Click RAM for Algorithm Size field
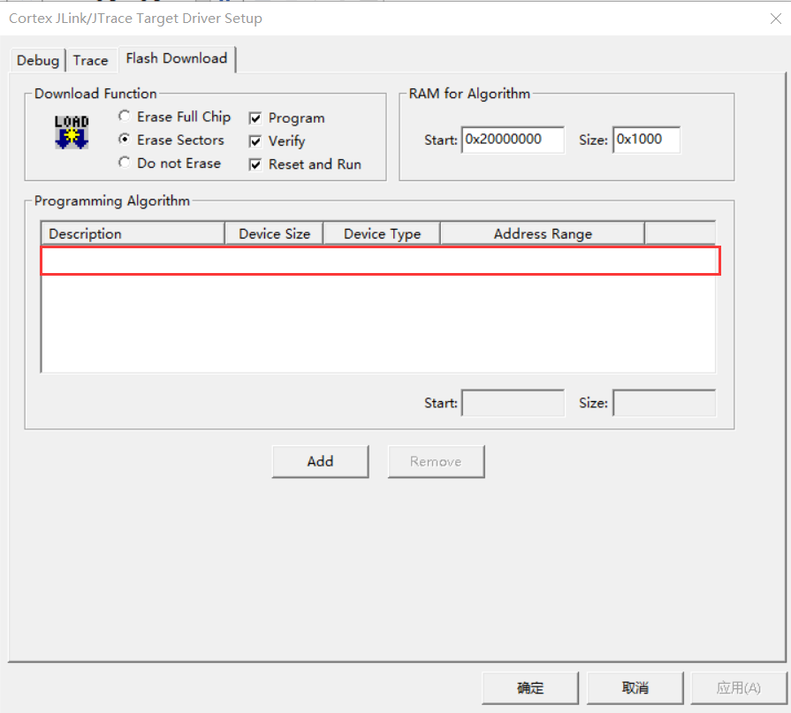 point(646,140)
